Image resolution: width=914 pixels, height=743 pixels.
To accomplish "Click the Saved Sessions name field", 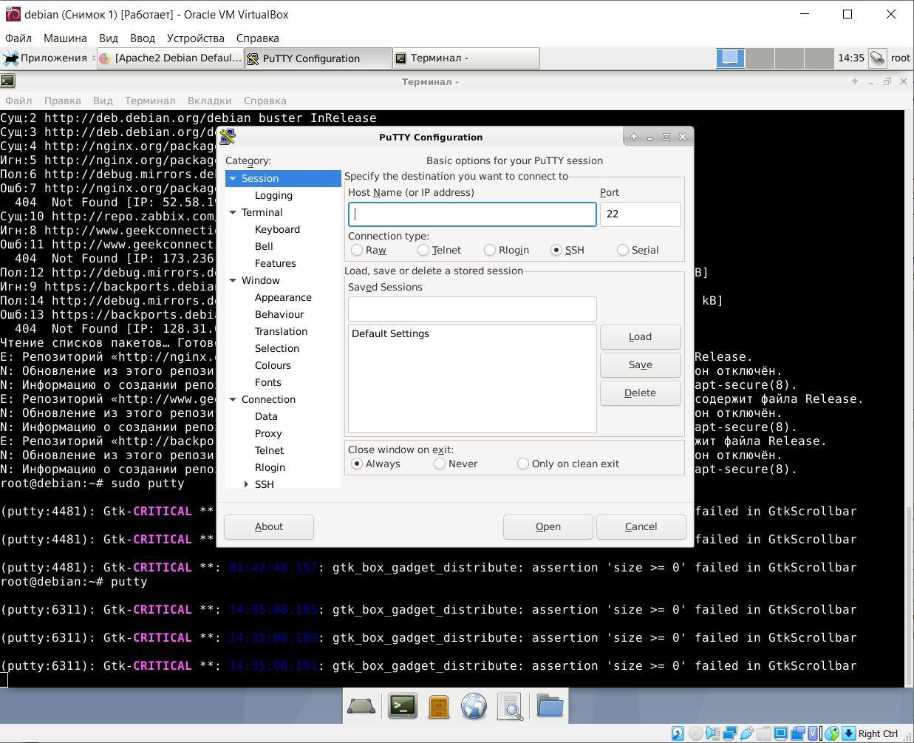I will coord(472,308).
